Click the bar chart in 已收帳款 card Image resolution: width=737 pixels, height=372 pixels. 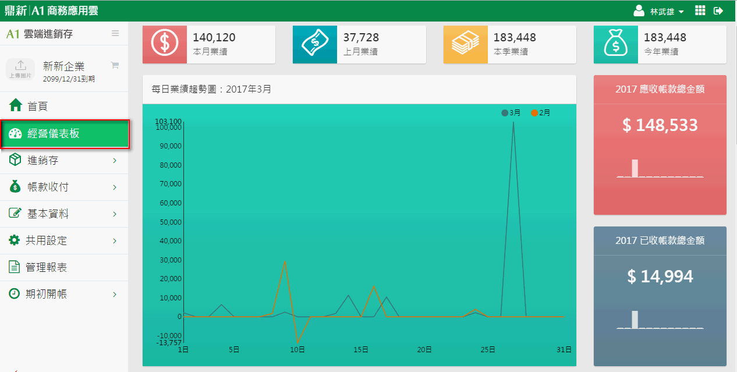660,320
